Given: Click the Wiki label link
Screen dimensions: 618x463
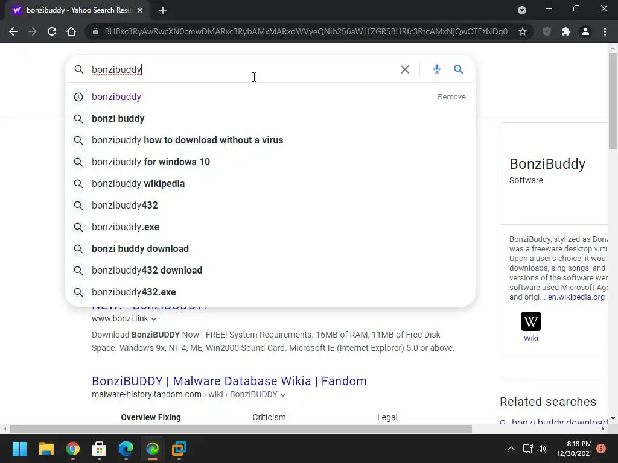Looking at the screenshot, I should click(x=531, y=339).
